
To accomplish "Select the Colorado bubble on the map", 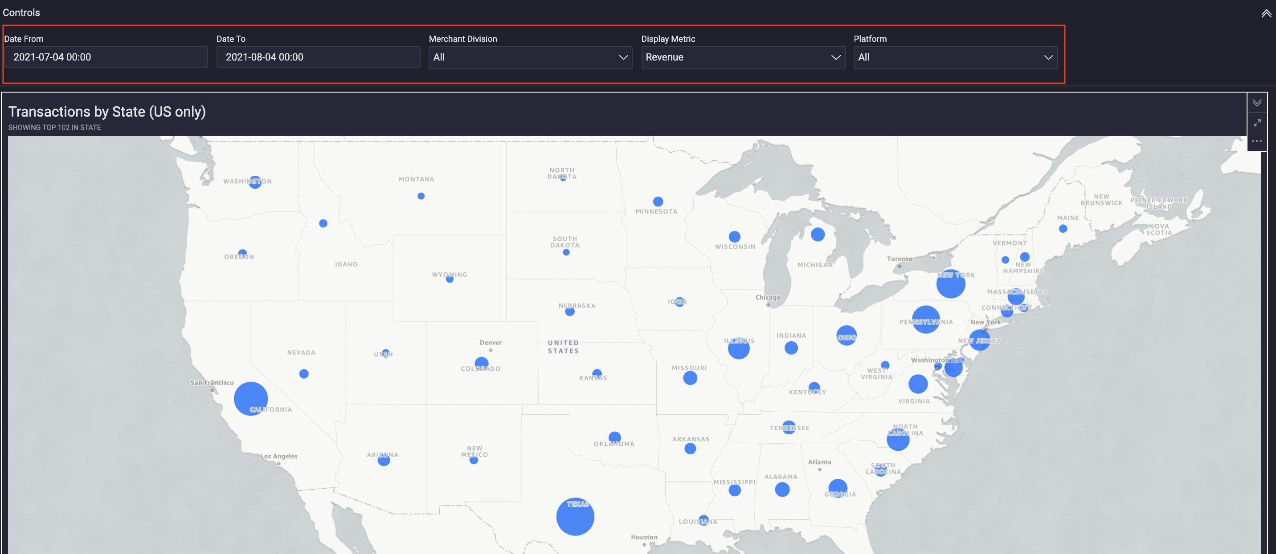I will (x=482, y=364).
